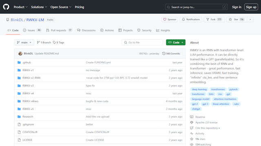Click the gpt topic tag
261x146 pixels.
tap(228, 94)
